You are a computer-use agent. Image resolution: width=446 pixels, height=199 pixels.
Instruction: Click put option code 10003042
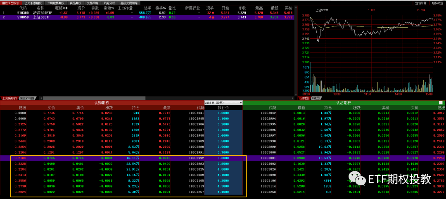click(268, 113)
